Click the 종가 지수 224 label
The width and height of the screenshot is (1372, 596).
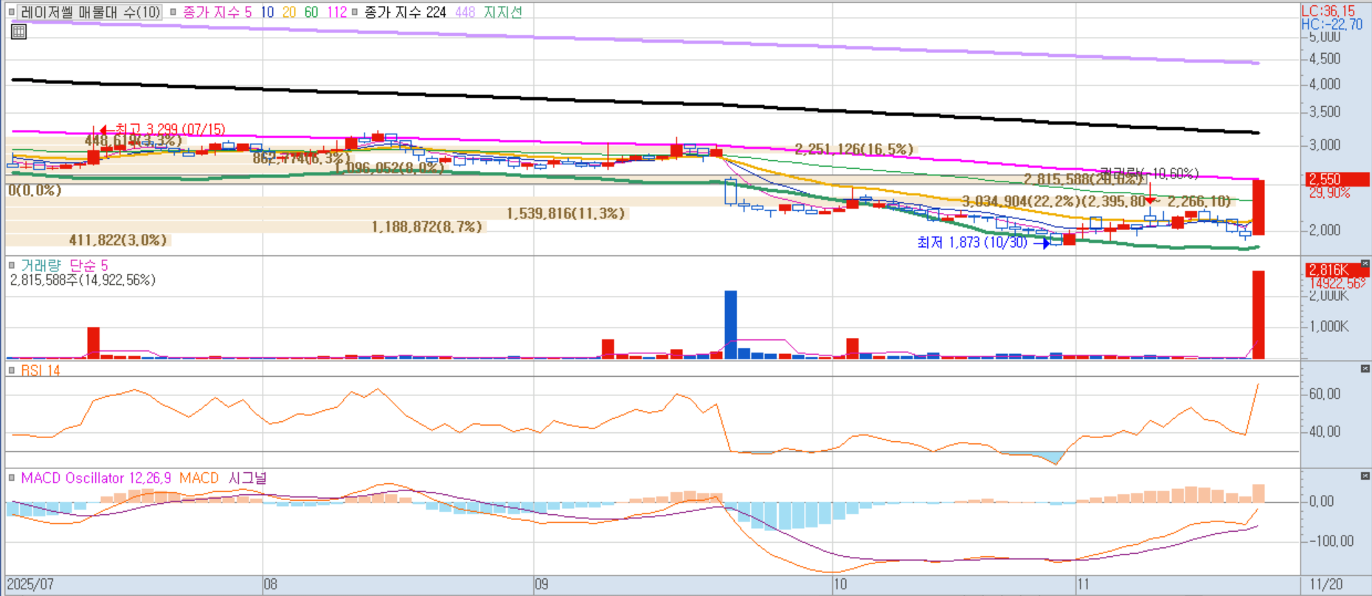coord(405,12)
